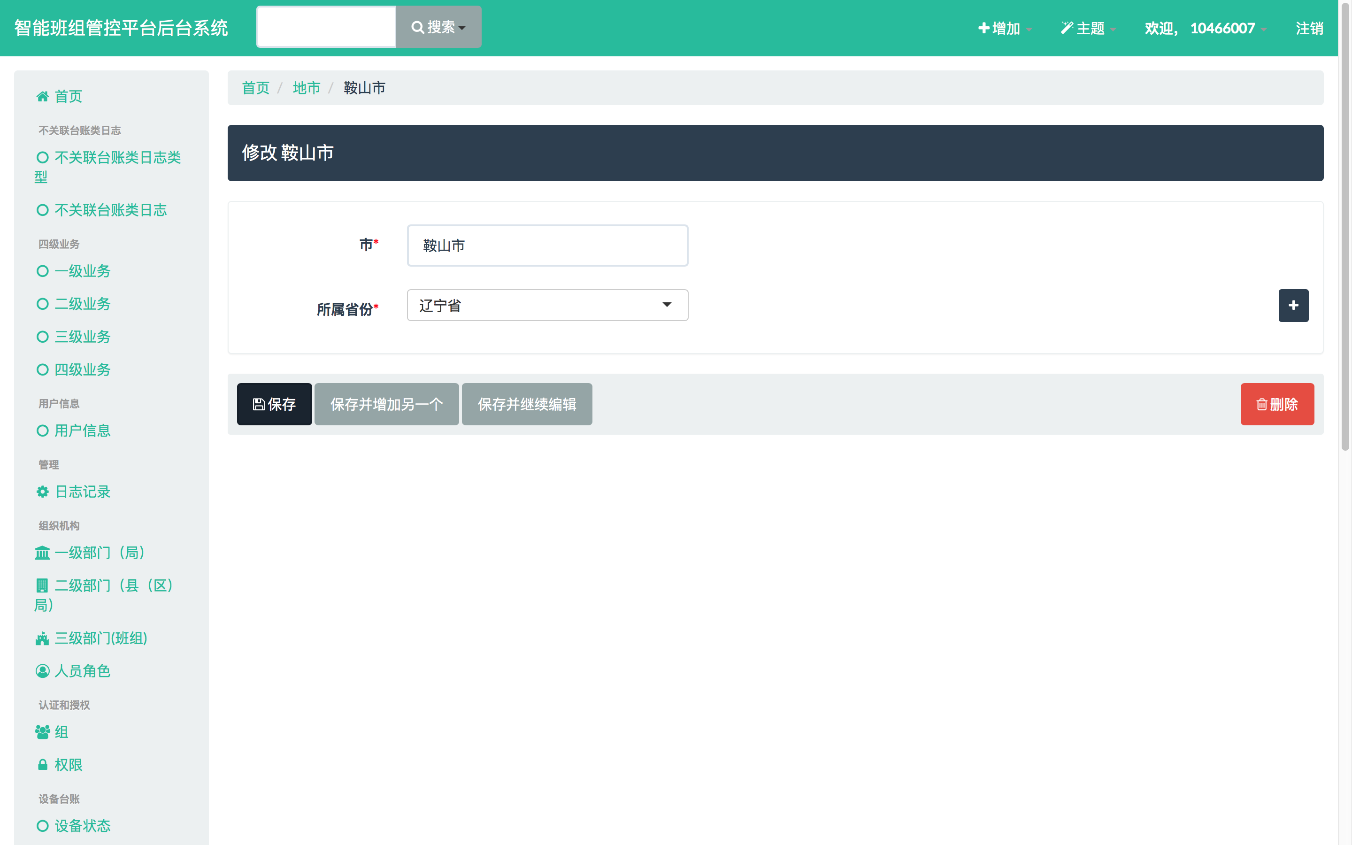Open 设备状态 in the sidebar
Viewport: 1352px width, 845px height.
(x=73, y=826)
